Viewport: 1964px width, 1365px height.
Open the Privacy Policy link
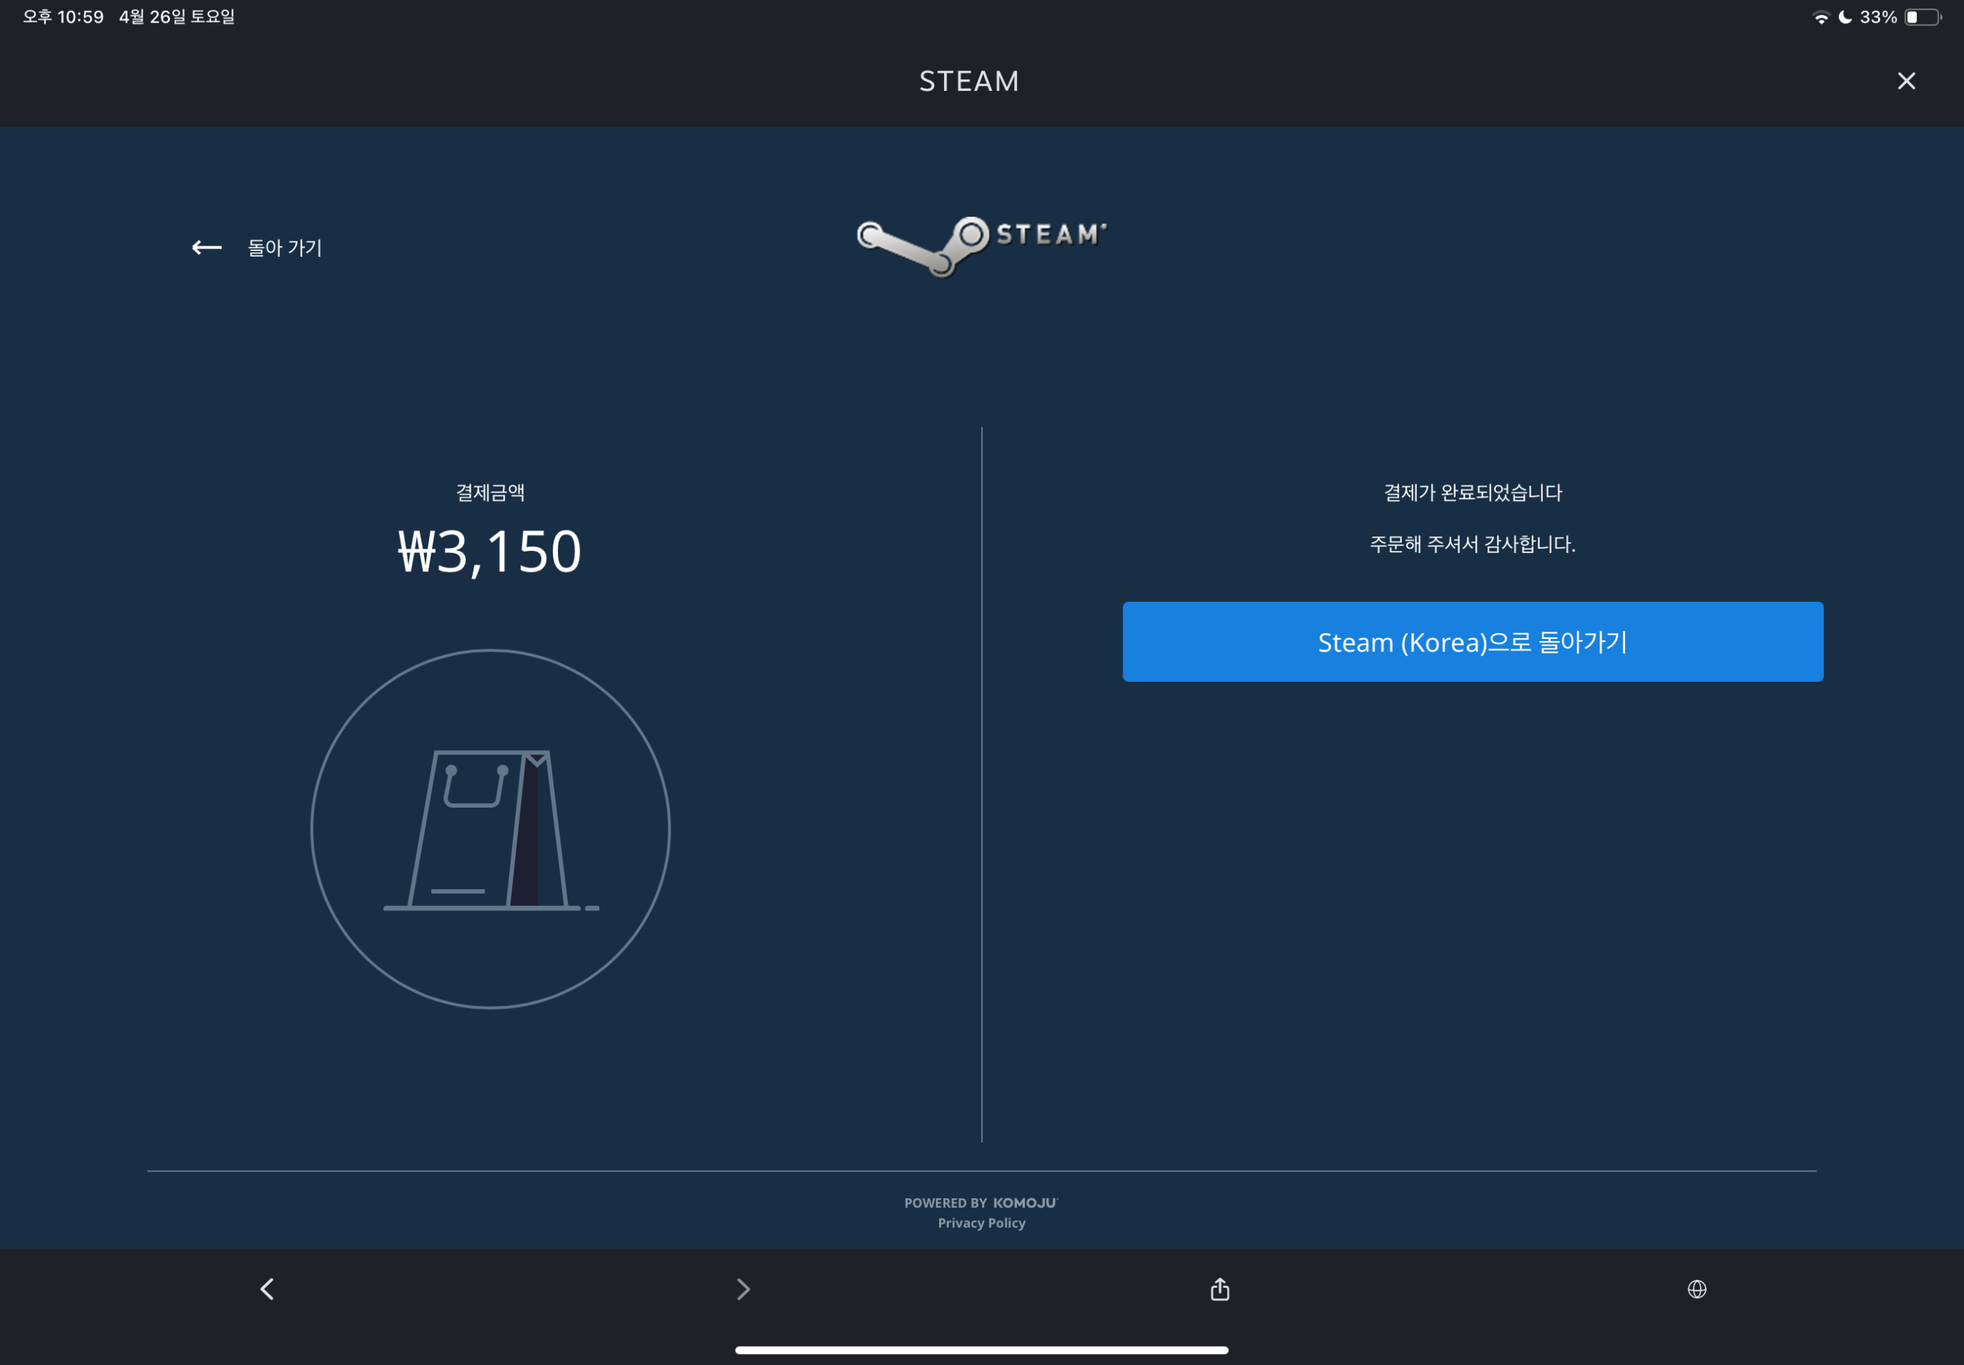tap(981, 1223)
